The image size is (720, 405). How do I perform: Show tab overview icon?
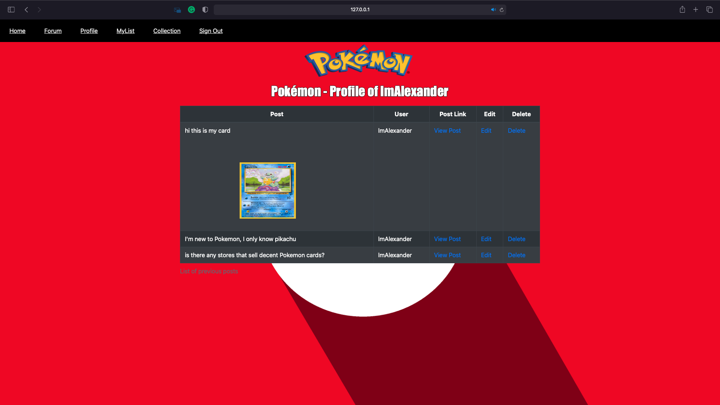pyautogui.click(x=709, y=10)
